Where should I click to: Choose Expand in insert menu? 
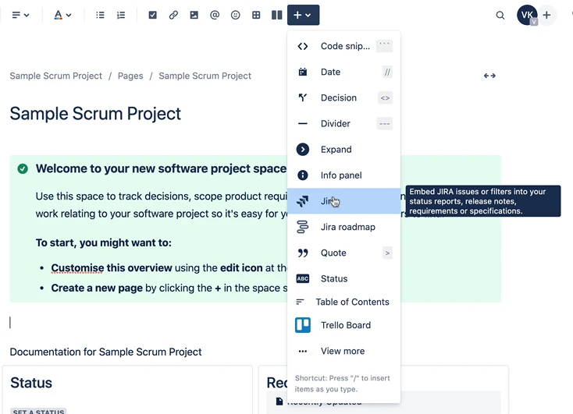(x=343, y=150)
